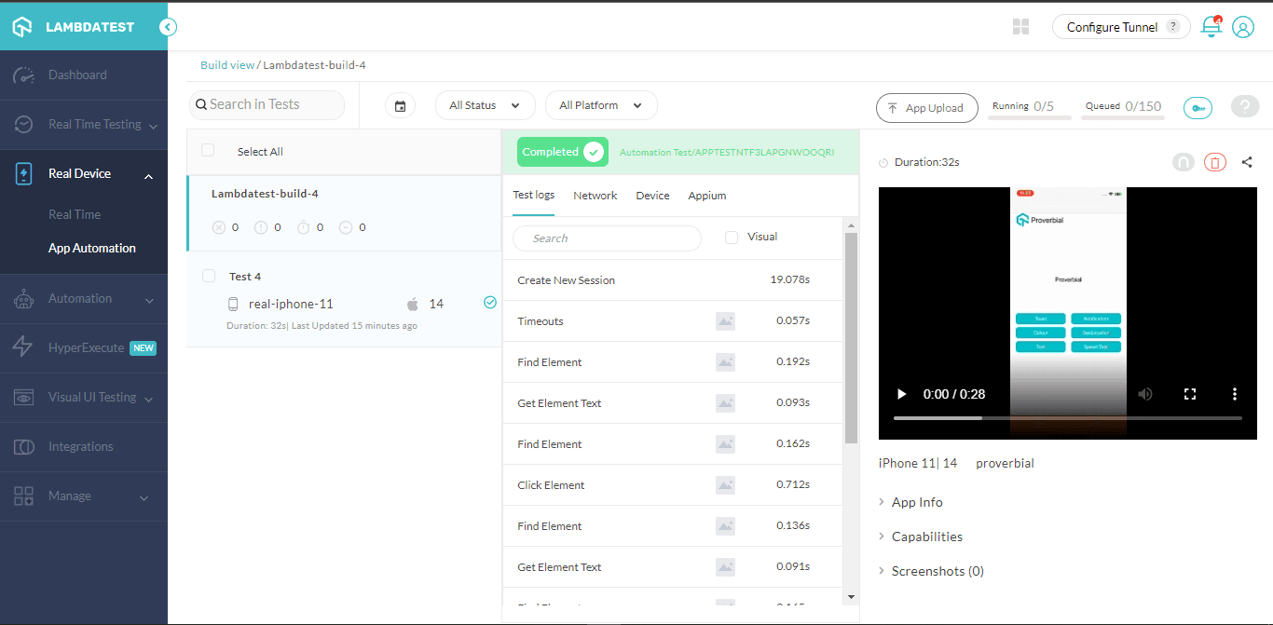Select the App Automation sidebar item
The width and height of the screenshot is (1273, 625).
(x=89, y=248)
